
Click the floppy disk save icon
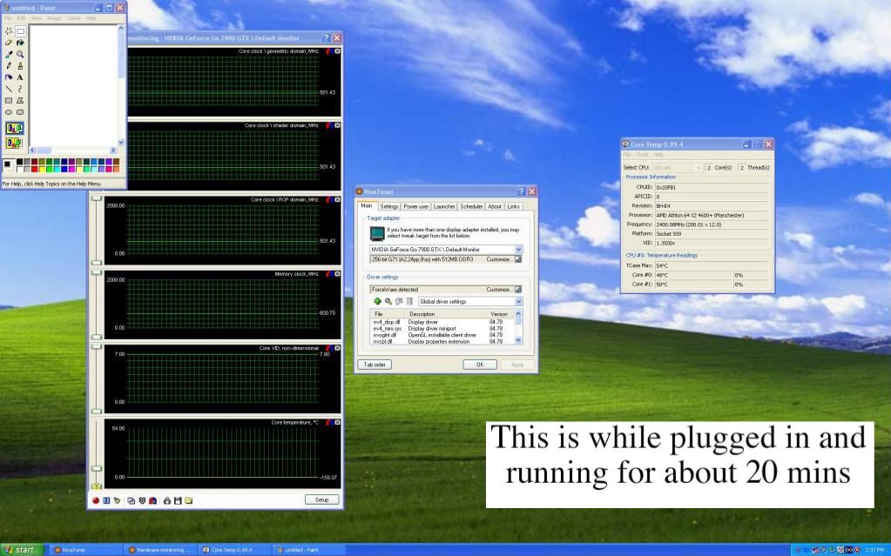178,500
